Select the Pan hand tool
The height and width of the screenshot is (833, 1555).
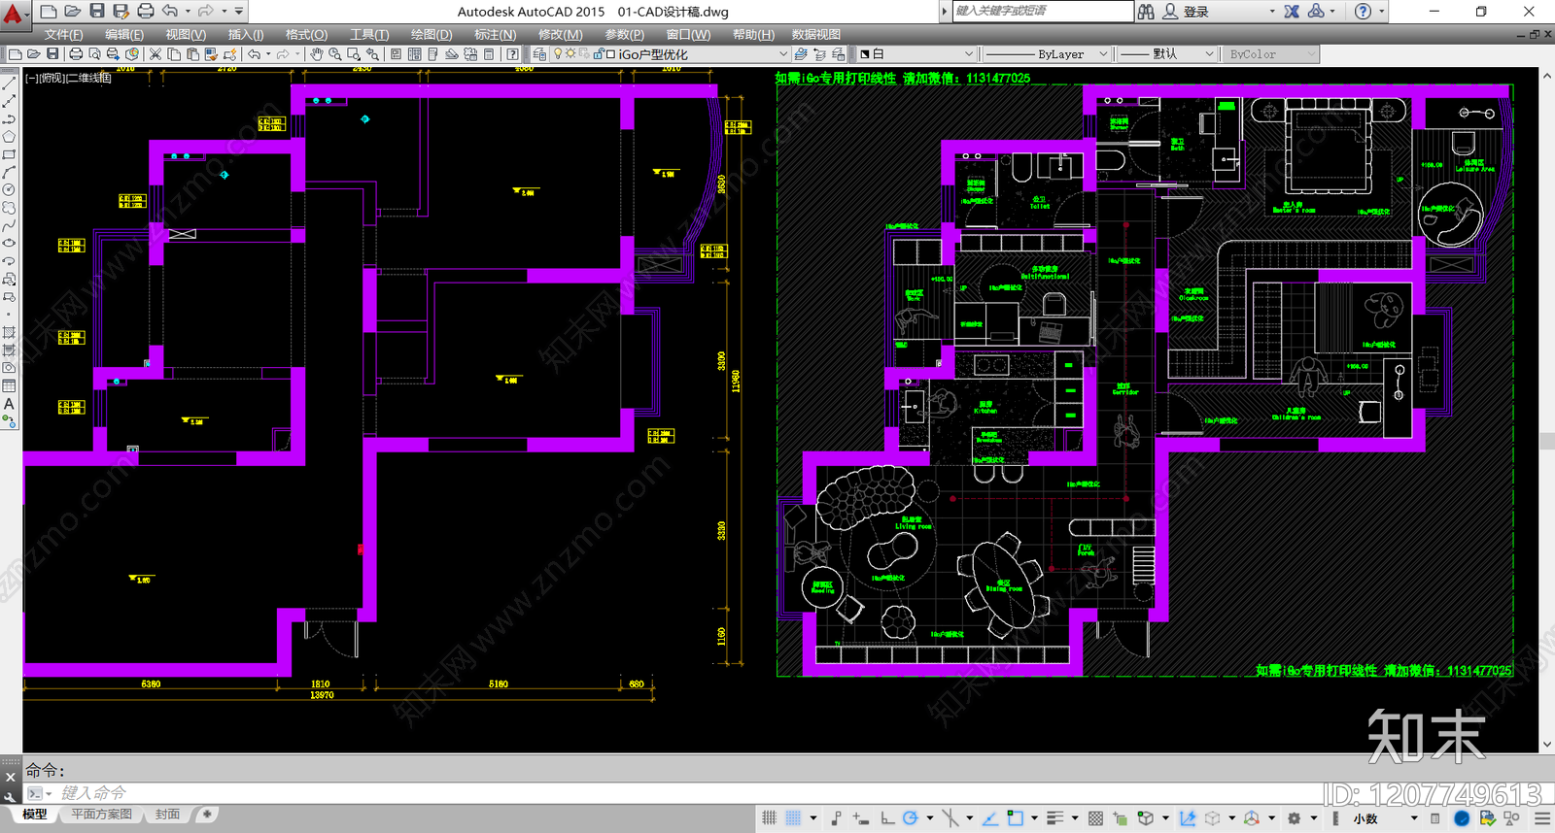pyautogui.click(x=316, y=54)
